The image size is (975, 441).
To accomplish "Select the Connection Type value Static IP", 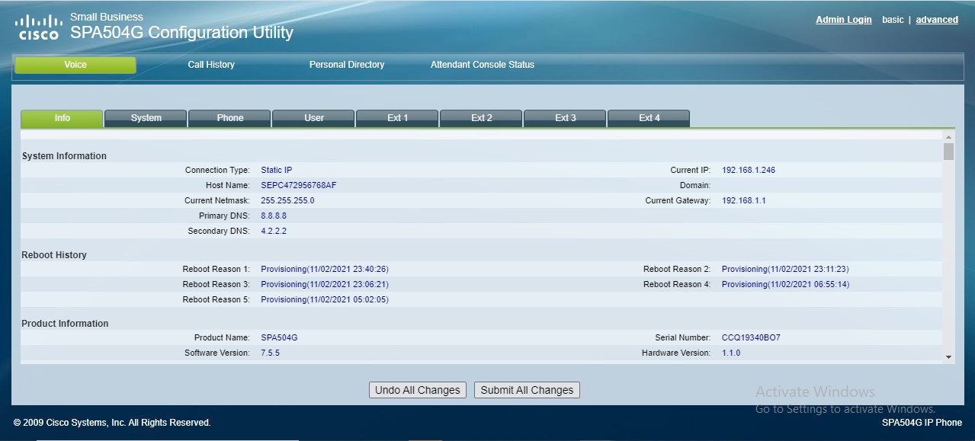I will 277,170.
